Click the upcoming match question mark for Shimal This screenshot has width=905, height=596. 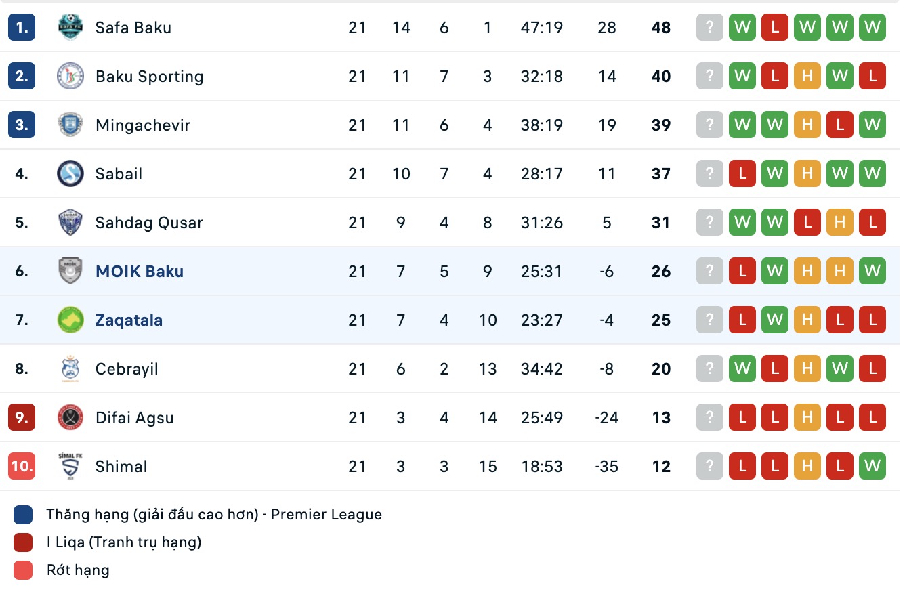click(709, 466)
